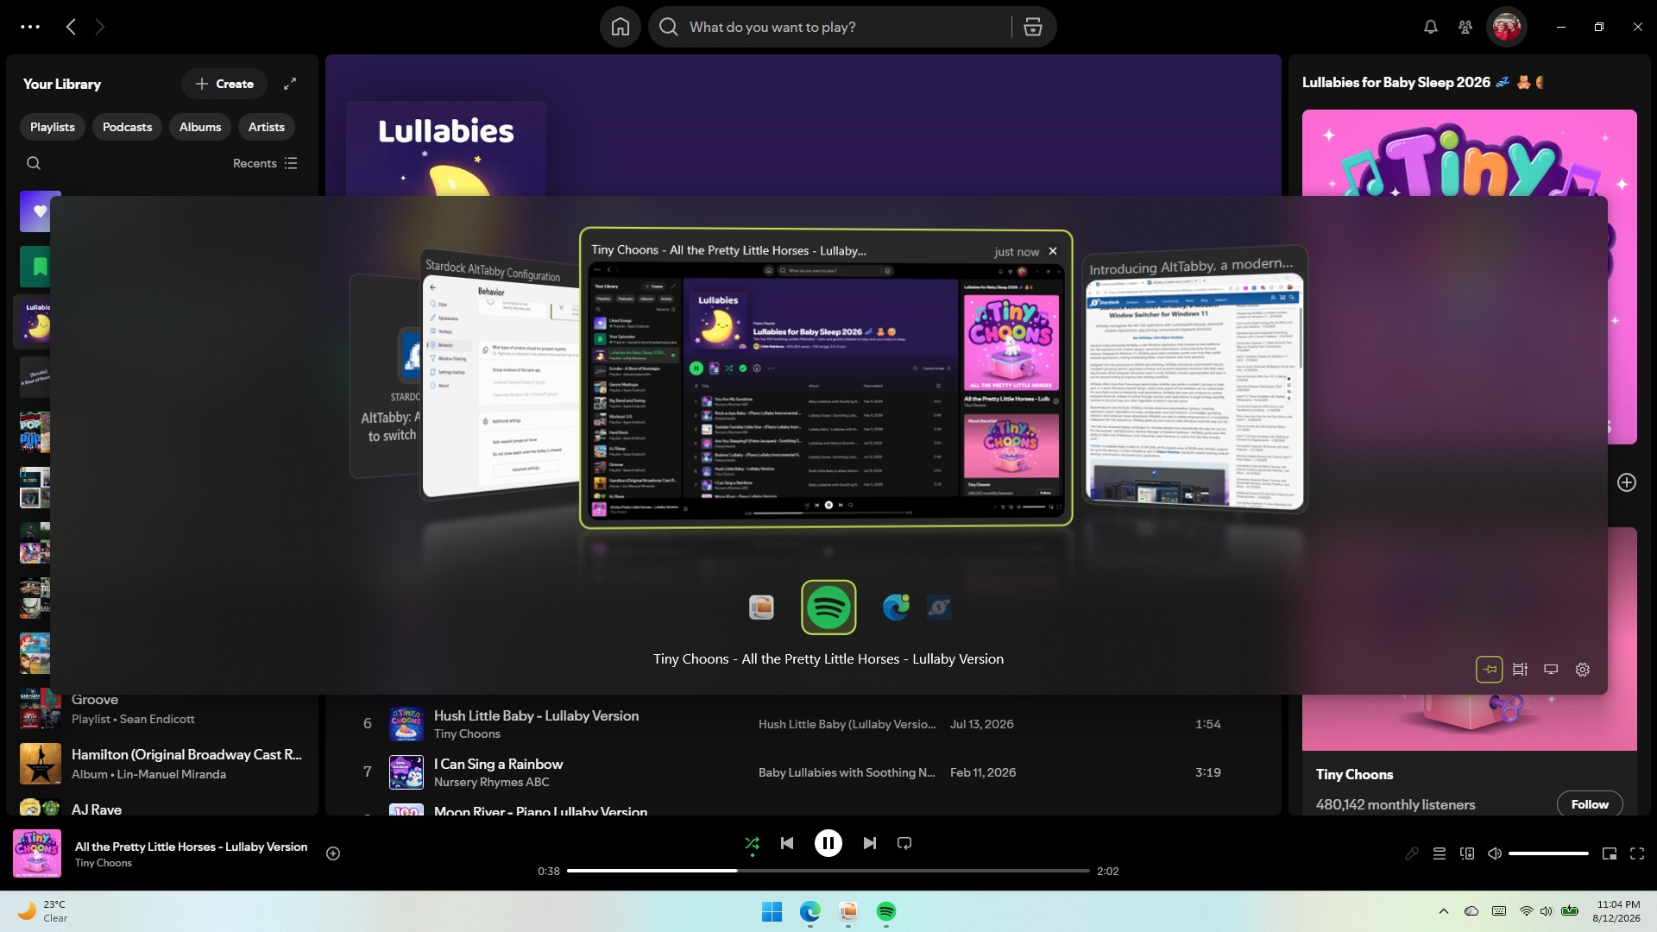This screenshot has width=1657, height=932.
Task: Switch to Stardock AltTabby Configuration window
Action: pos(501,375)
